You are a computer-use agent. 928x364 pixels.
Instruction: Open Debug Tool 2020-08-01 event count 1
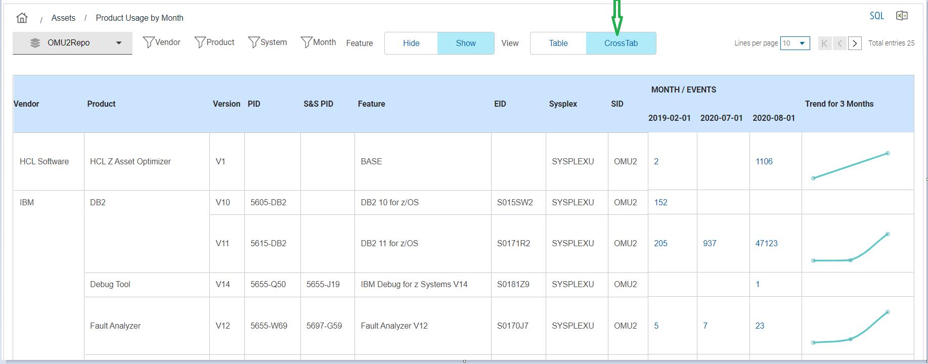point(758,285)
